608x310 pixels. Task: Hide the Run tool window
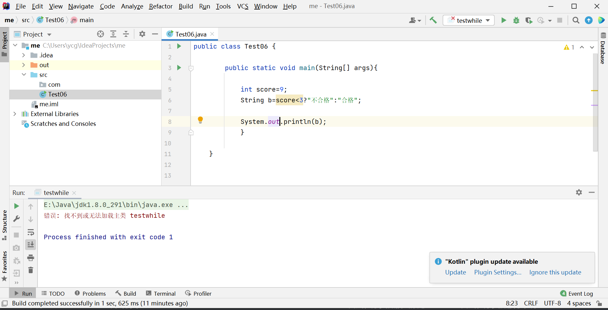(592, 192)
